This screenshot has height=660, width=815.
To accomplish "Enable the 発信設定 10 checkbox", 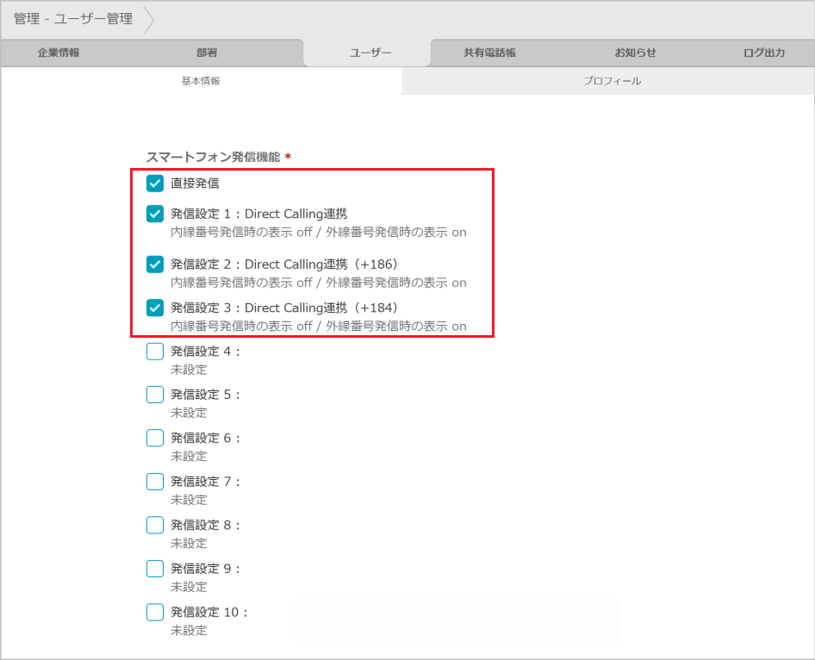I will click(155, 613).
